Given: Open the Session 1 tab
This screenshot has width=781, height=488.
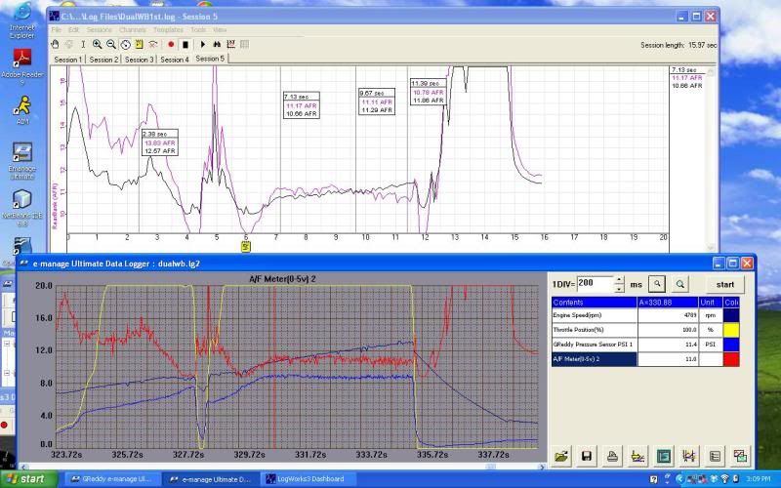Looking at the screenshot, I should 68,60.
